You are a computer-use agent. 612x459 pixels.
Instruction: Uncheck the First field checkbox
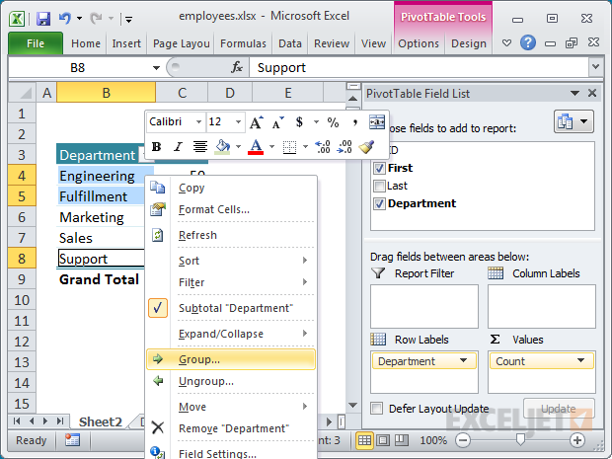[379, 168]
